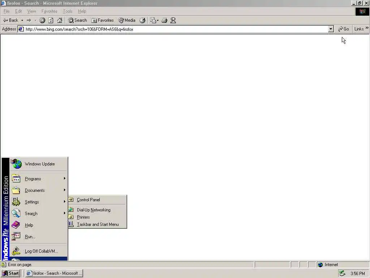Select Settings in Start menu
Screen dimensions: 370x278
click(x=39, y=202)
